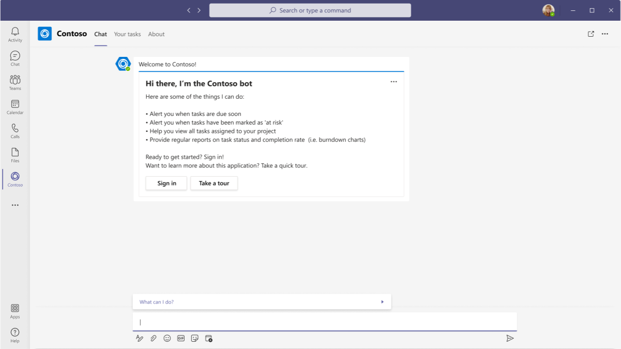Go back with the navigation arrow
This screenshot has height=349, width=621.
(x=189, y=10)
